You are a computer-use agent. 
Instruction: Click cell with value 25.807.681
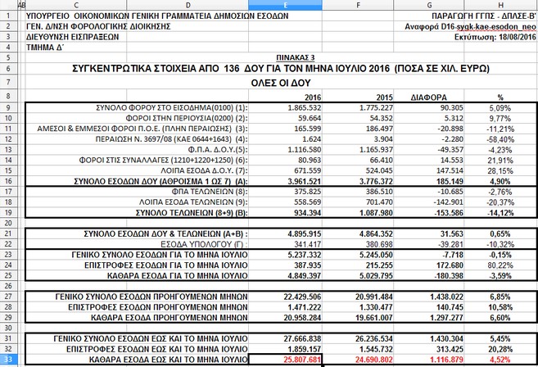coord(285,360)
